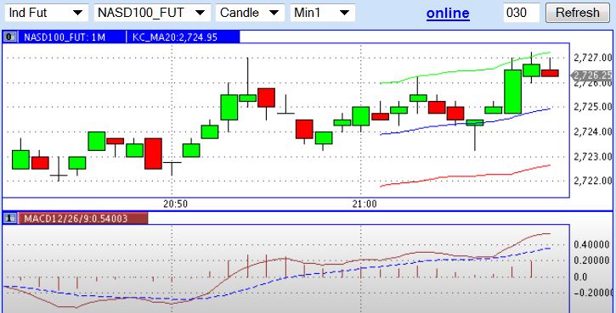Image resolution: width=616 pixels, height=313 pixels.
Task: Click the red lower Keltner channel line
Action: 464,177
